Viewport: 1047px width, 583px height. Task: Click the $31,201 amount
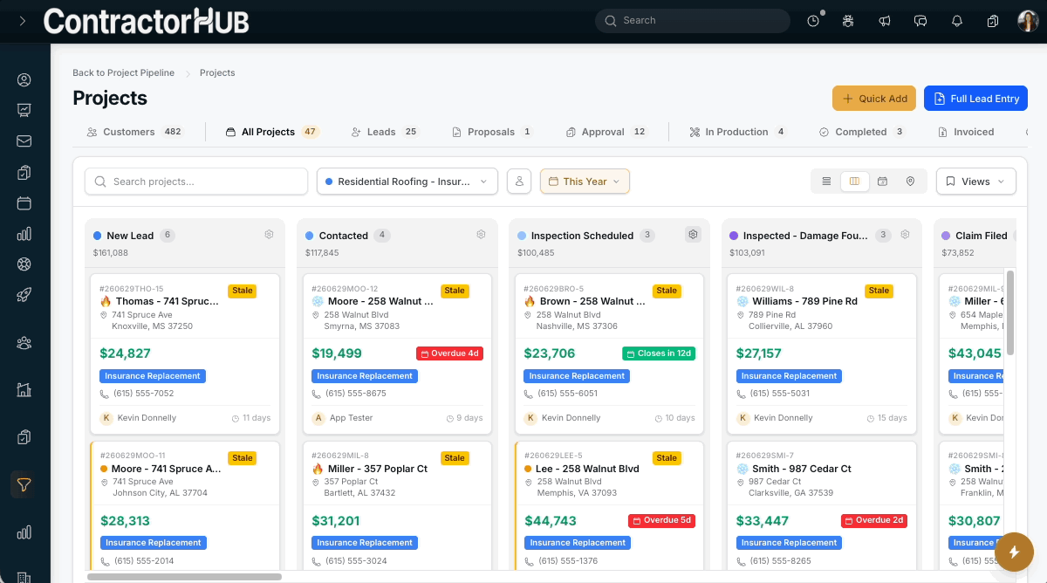pyautogui.click(x=336, y=521)
